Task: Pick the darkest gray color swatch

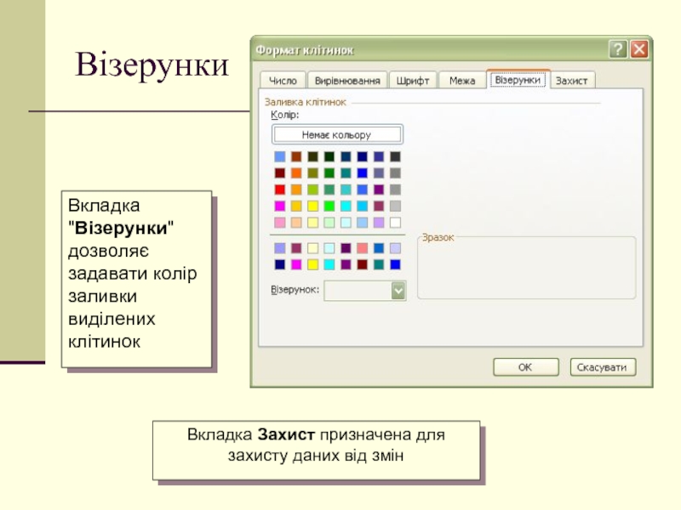Action: pos(395,156)
